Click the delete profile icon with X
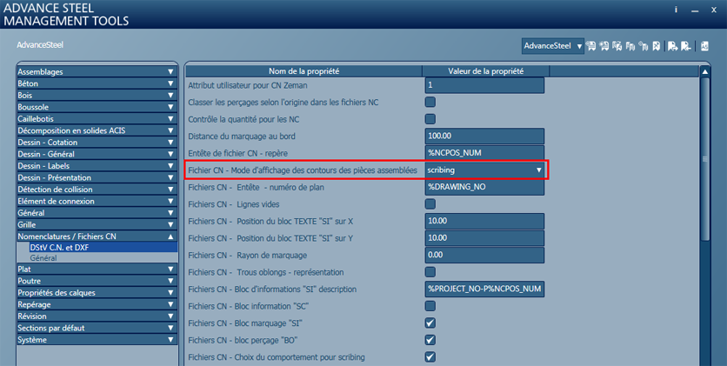Screen dimensions: 727x366 click(x=656, y=46)
